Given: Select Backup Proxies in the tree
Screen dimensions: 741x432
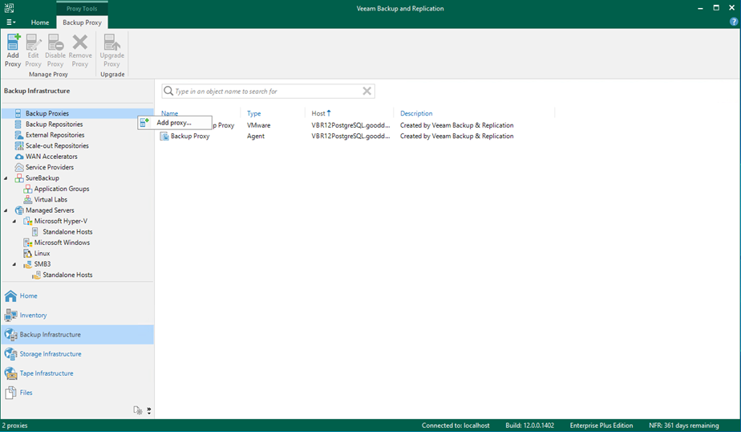Looking at the screenshot, I should click(47, 113).
